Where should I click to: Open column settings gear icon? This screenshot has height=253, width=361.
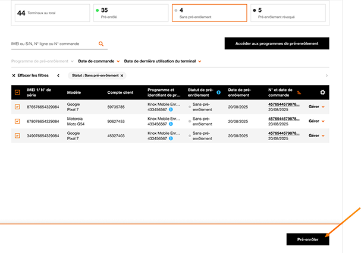coord(322,92)
